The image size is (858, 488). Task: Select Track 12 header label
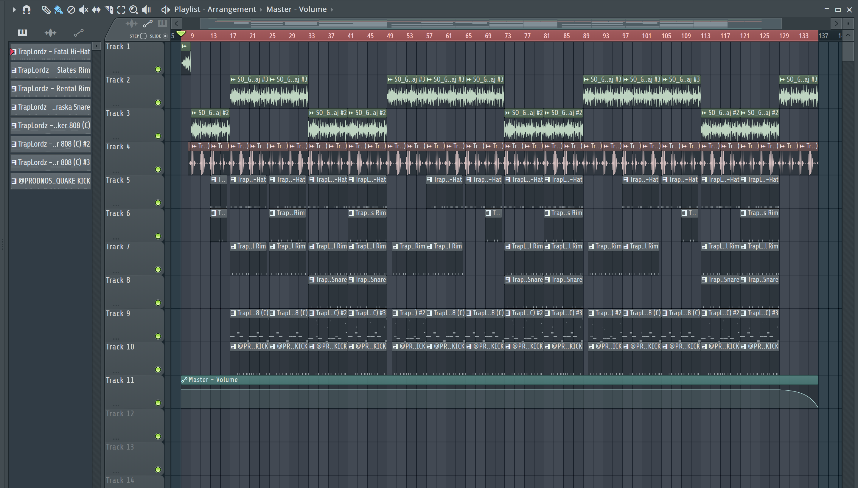coord(120,414)
